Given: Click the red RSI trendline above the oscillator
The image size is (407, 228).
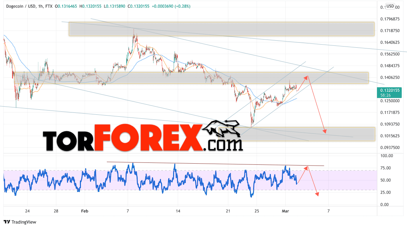Looking at the screenshot, I should tap(215, 164).
